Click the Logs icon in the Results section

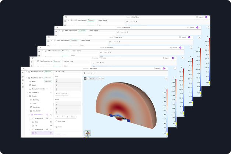click(x=31, y=103)
